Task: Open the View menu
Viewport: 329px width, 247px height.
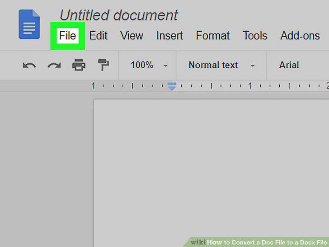Action: [132, 36]
